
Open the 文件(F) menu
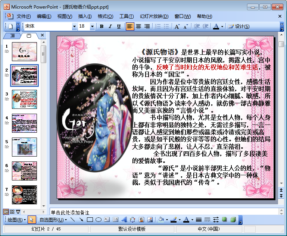coord(24,16)
